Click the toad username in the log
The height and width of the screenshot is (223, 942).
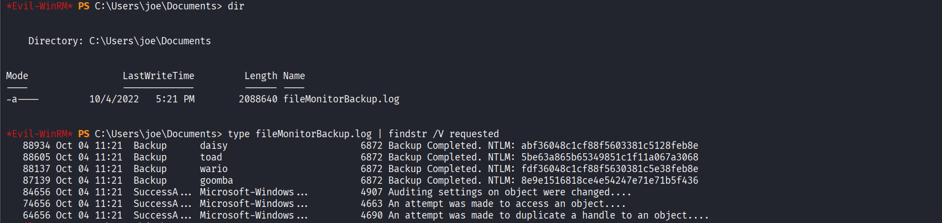[211, 157]
